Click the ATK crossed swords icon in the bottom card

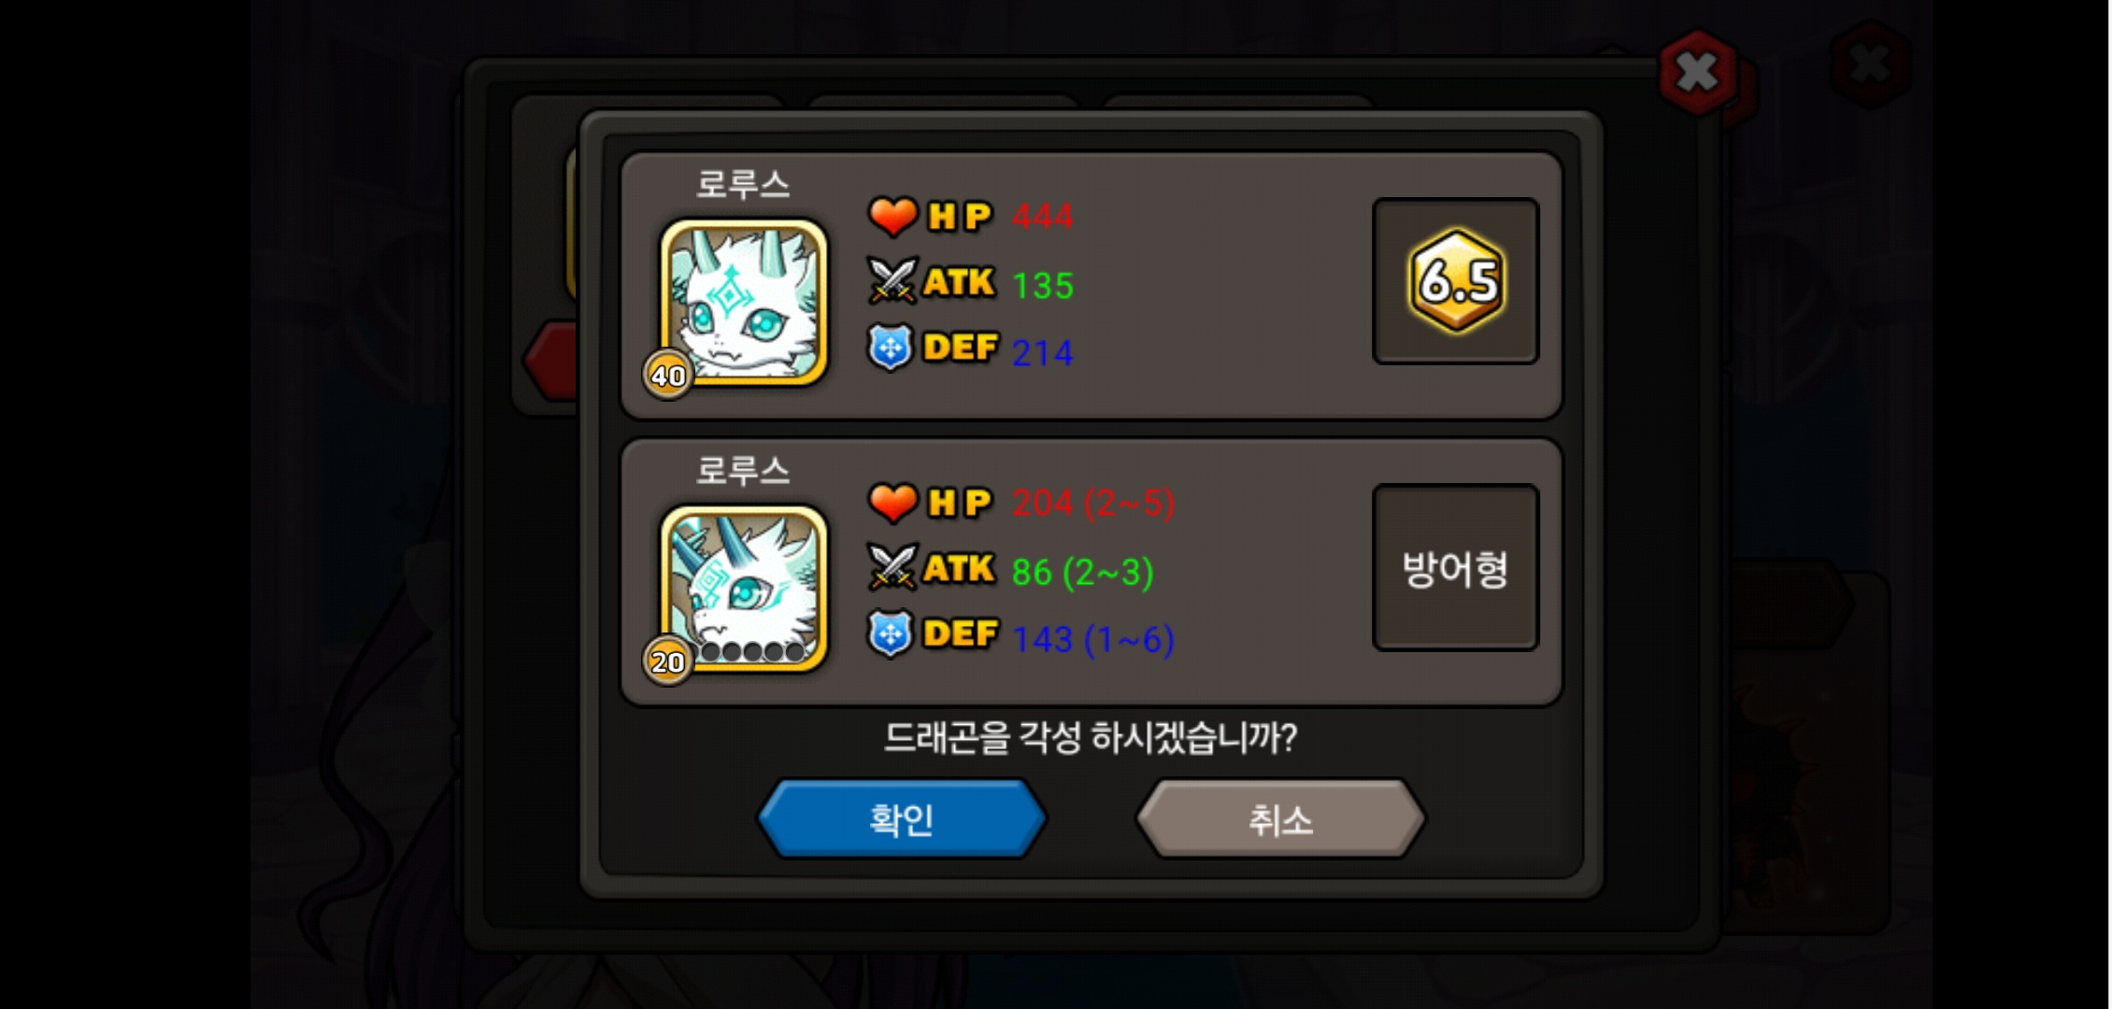tap(892, 567)
